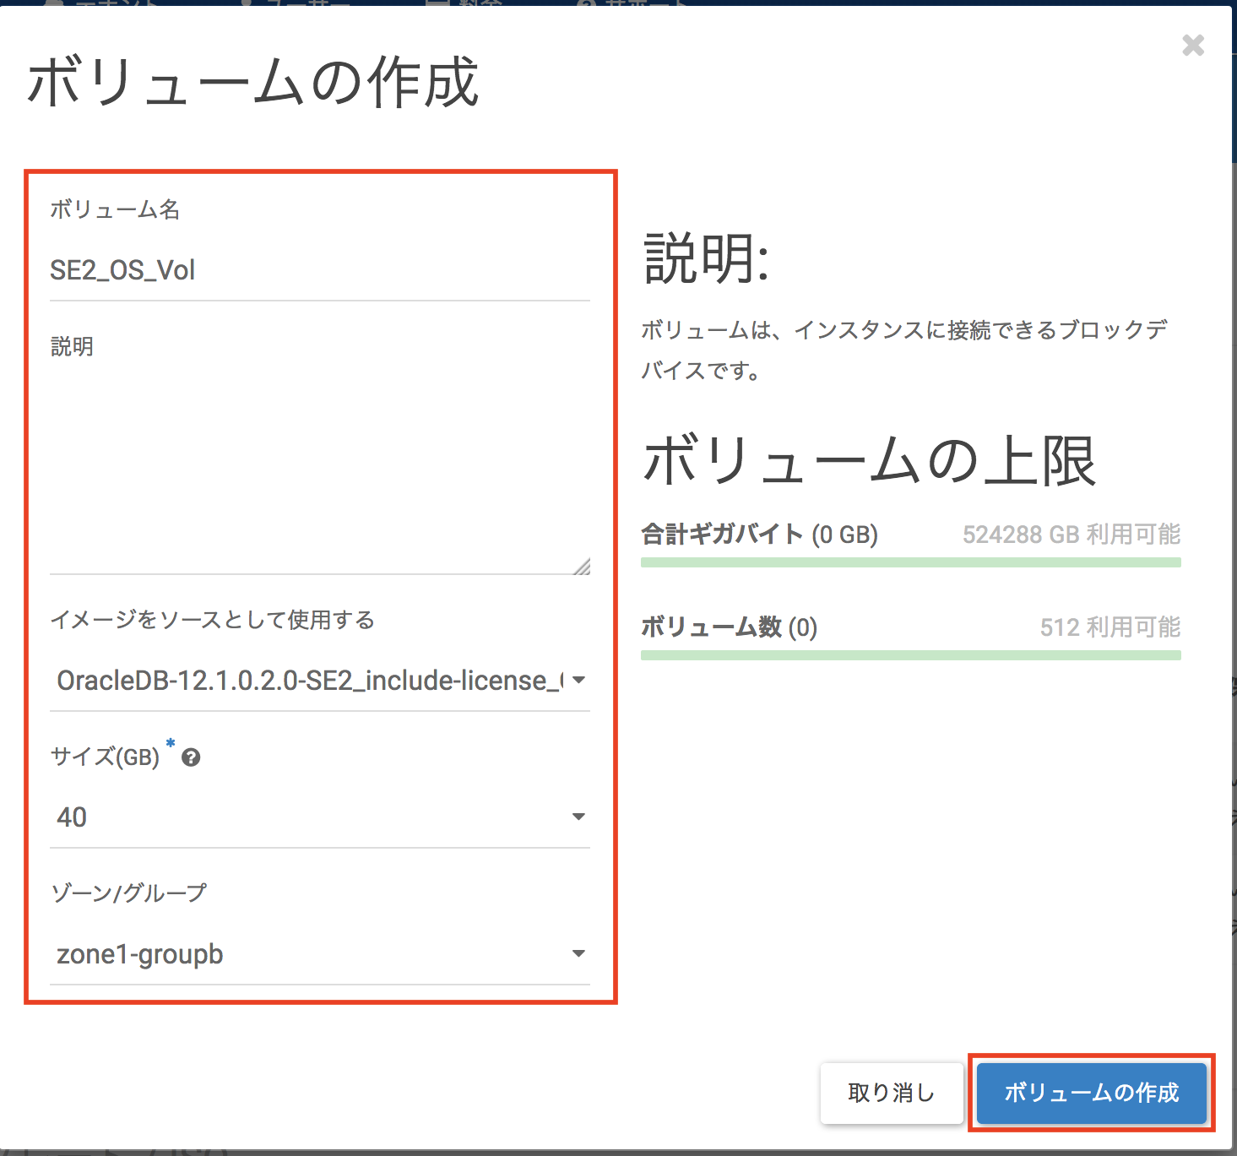Close the dialog with the X icon
This screenshot has height=1156, width=1237.
click(x=1192, y=46)
